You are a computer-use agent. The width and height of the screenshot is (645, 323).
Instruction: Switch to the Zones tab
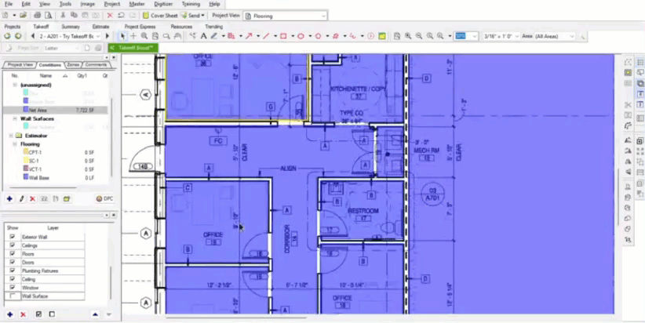click(73, 65)
